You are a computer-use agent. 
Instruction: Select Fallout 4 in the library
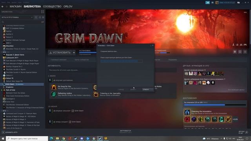coord(9,75)
